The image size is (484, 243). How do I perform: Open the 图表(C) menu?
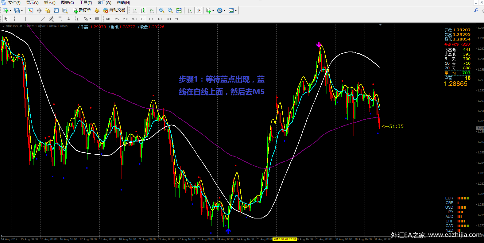pyautogui.click(x=67, y=2)
